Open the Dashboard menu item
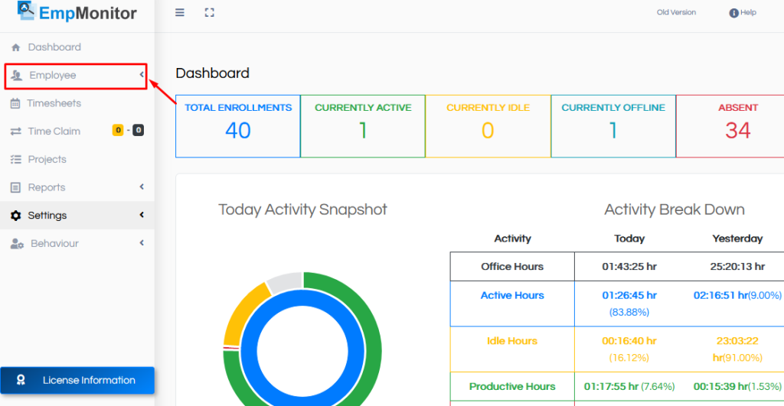The width and height of the screenshot is (784, 406). pyautogui.click(x=77, y=47)
